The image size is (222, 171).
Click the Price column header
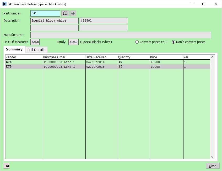167,57
